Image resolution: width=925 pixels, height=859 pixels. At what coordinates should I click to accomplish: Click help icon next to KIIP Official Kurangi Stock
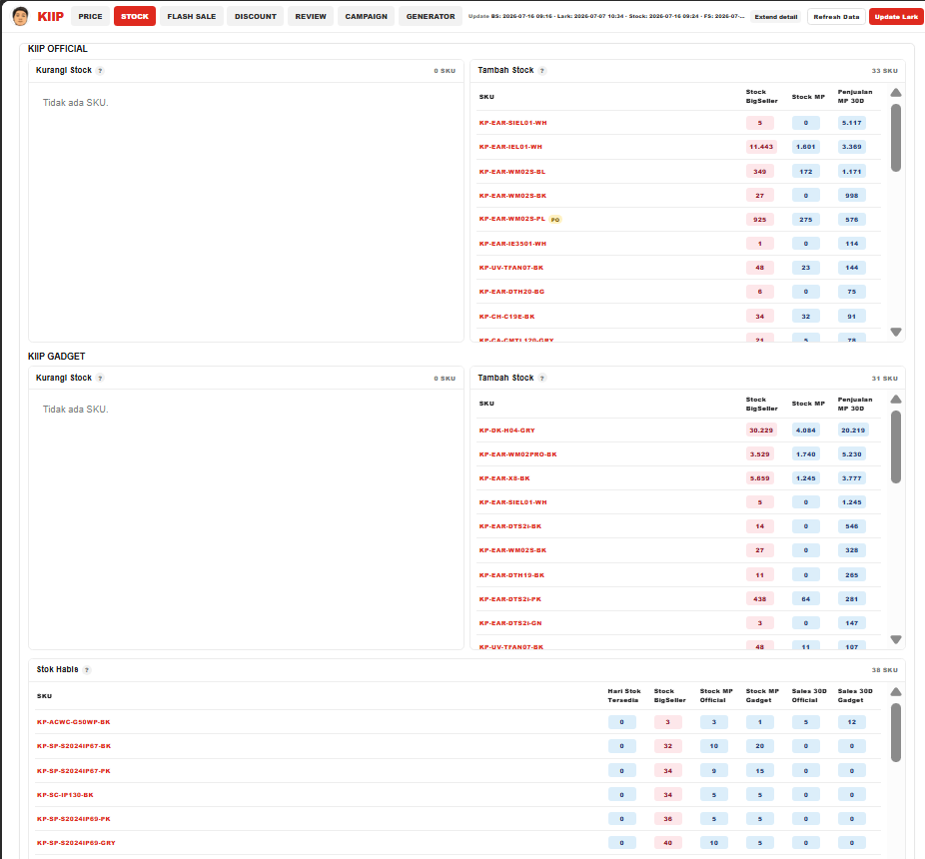pyautogui.click(x=100, y=71)
